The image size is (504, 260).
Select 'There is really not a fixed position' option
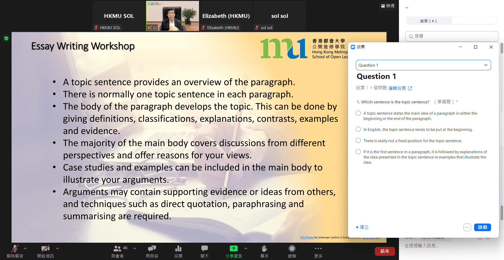pyautogui.click(x=358, y=141)
